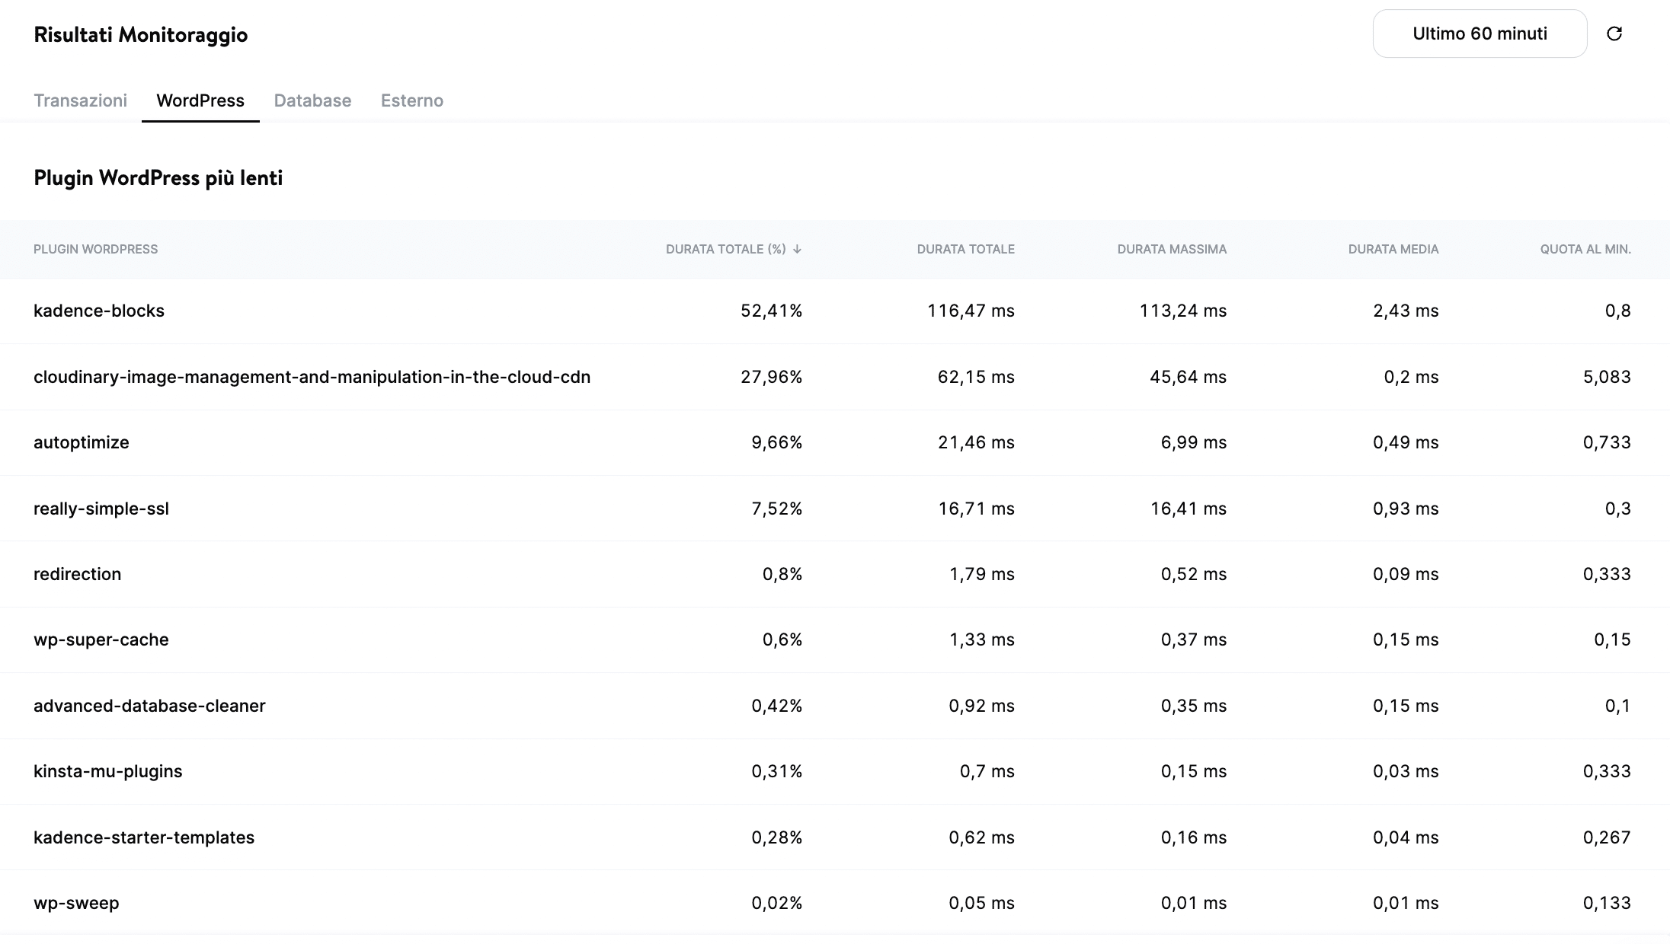Select the WordPress tab
Viewport: 1670px width, 944px height.
tap(200, 100)
